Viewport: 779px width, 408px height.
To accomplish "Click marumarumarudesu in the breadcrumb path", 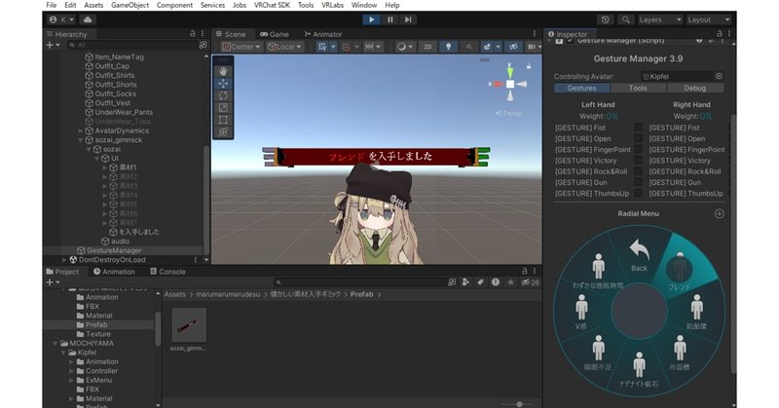I will 228,294.
